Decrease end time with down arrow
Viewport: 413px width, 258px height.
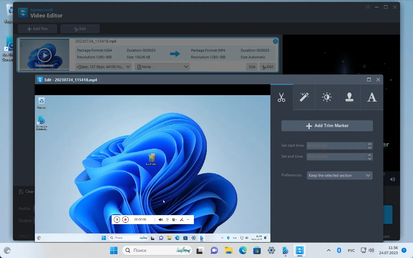click(370, 159)
